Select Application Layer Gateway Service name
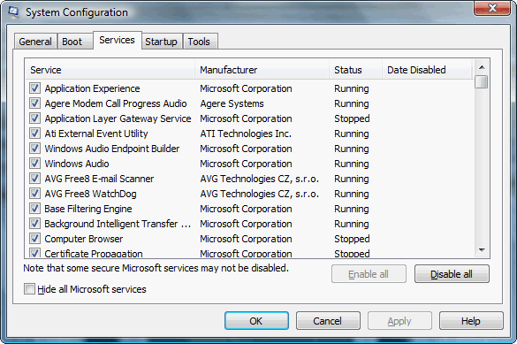Screen dimensions: 517x344 point(118,118)
